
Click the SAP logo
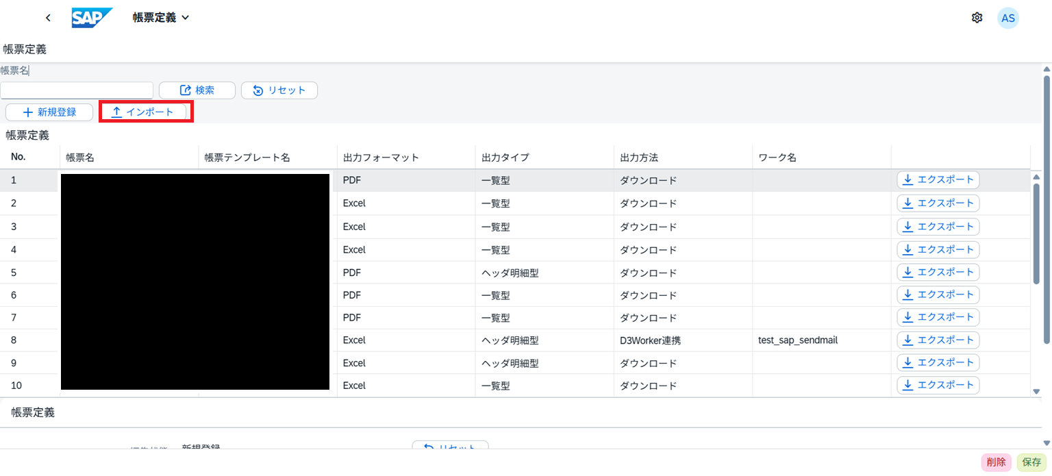coord(92,18)
